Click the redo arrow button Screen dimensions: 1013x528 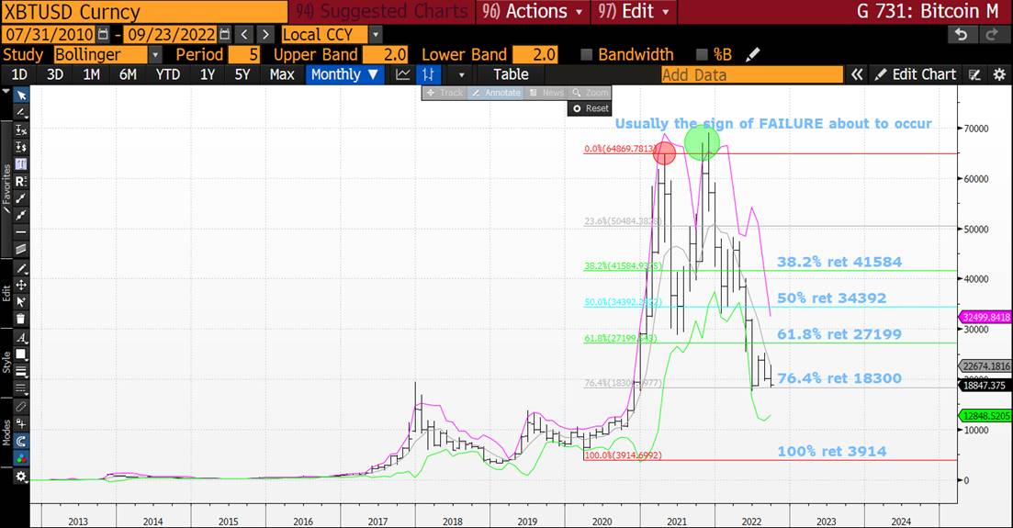[x=992, y=34]
